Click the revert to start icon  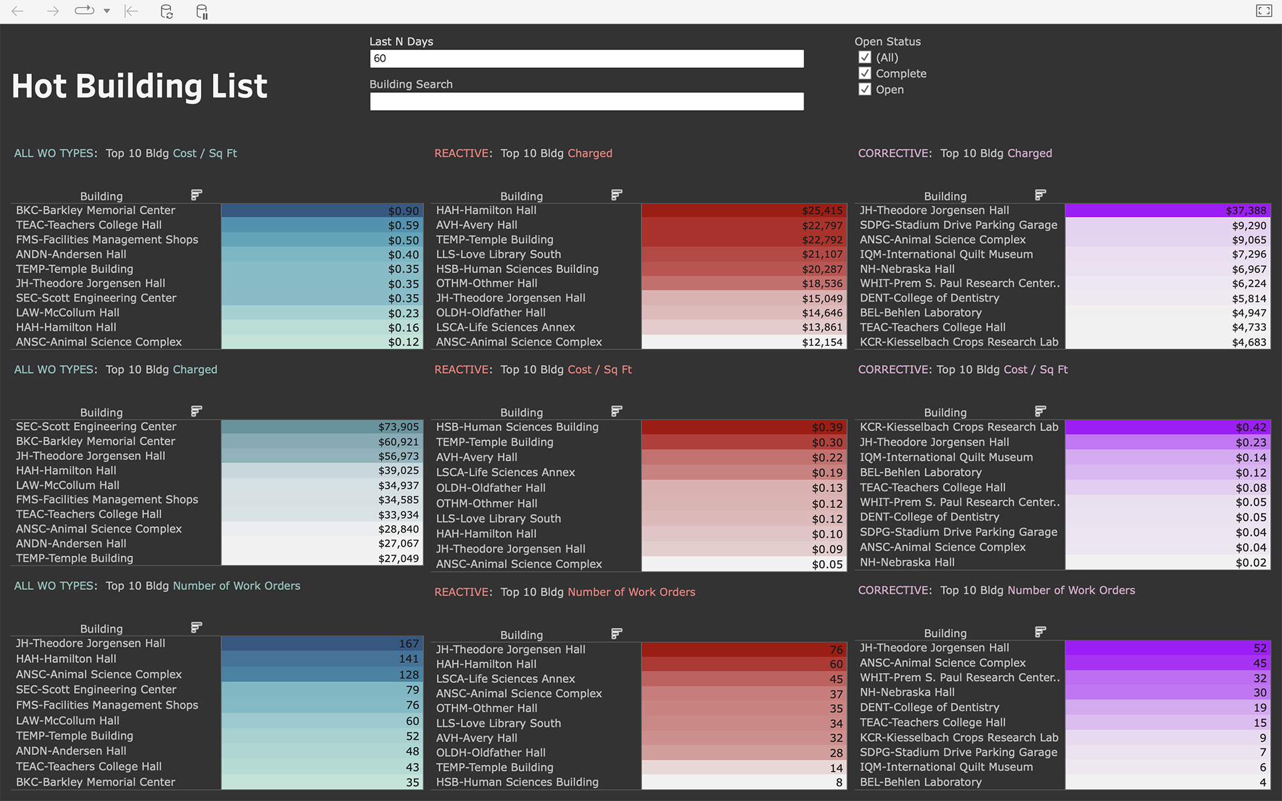point(132,11)
